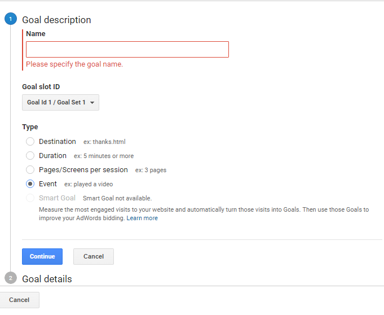Click the step 2 circle icon
This screenshot has height=315, width=384.
tap(11, 278)
